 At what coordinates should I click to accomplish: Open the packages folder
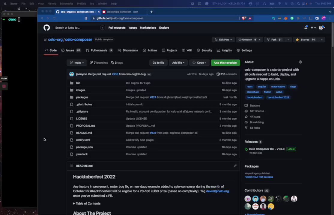coord(82,97)
